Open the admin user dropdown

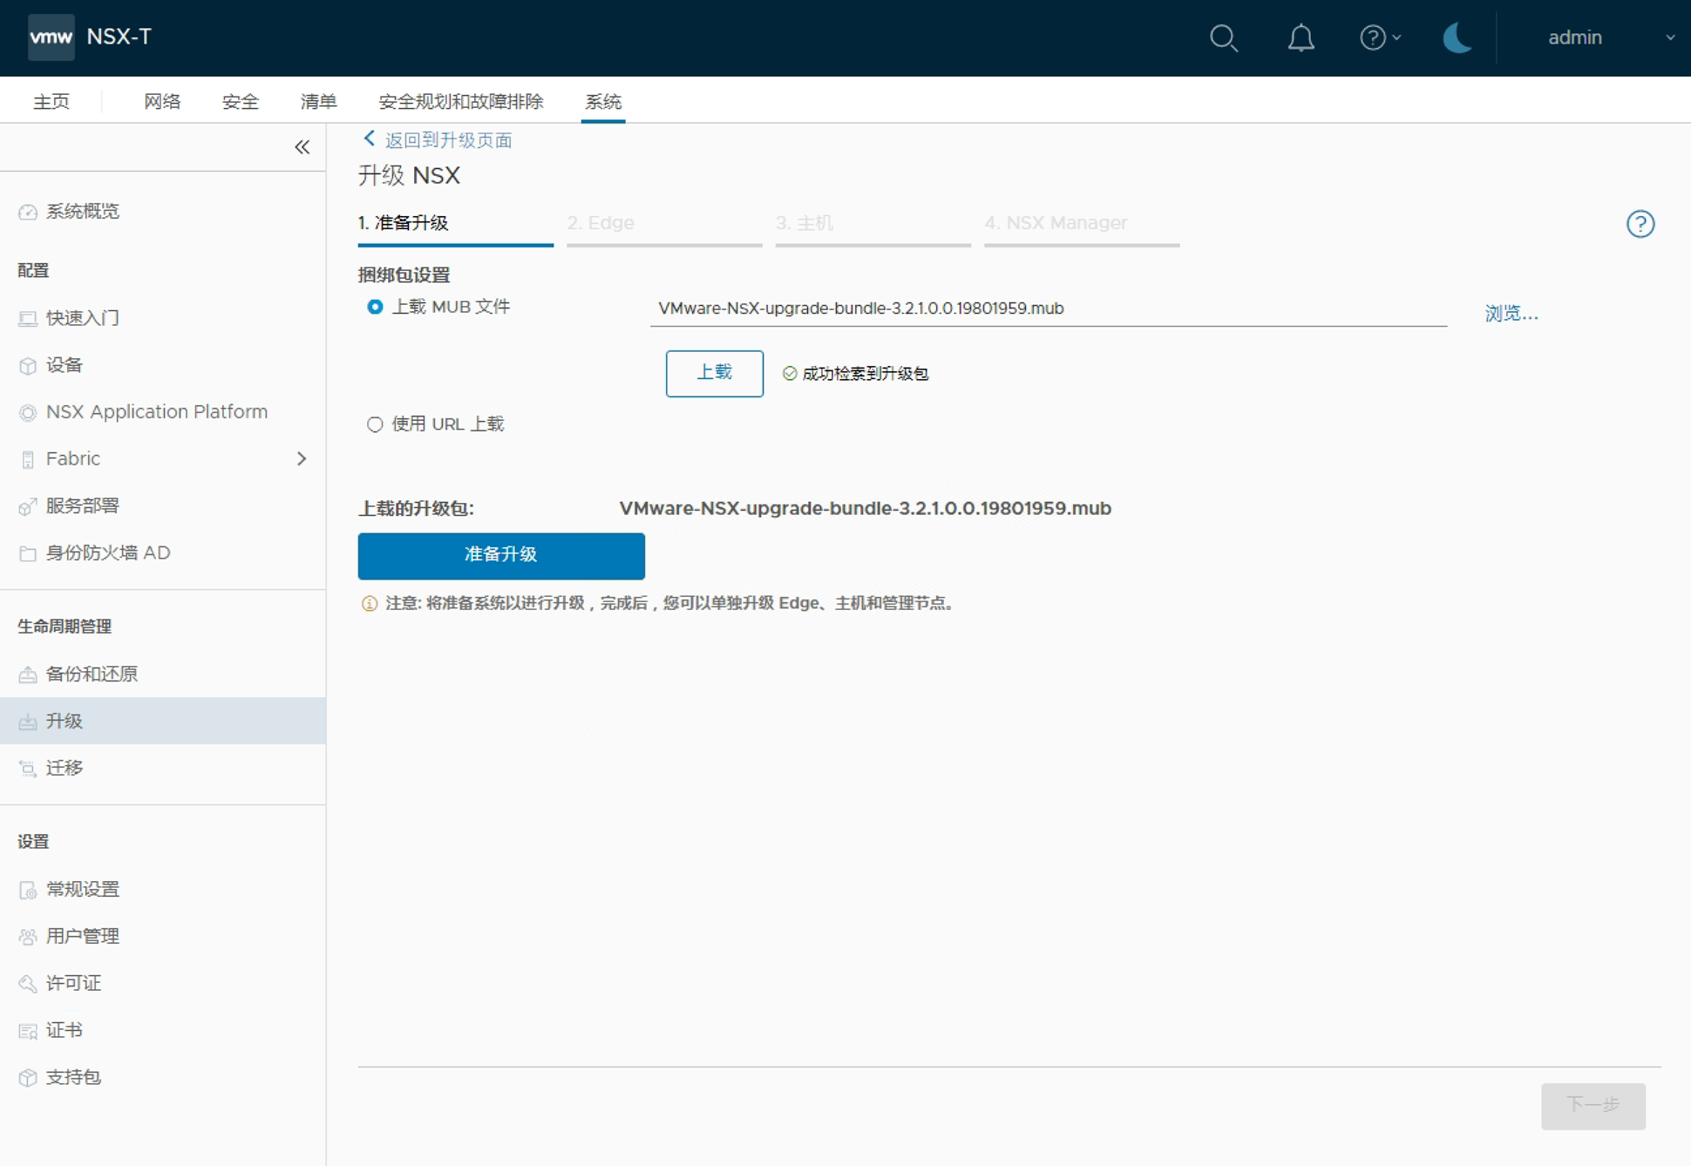coord(1608,37)
